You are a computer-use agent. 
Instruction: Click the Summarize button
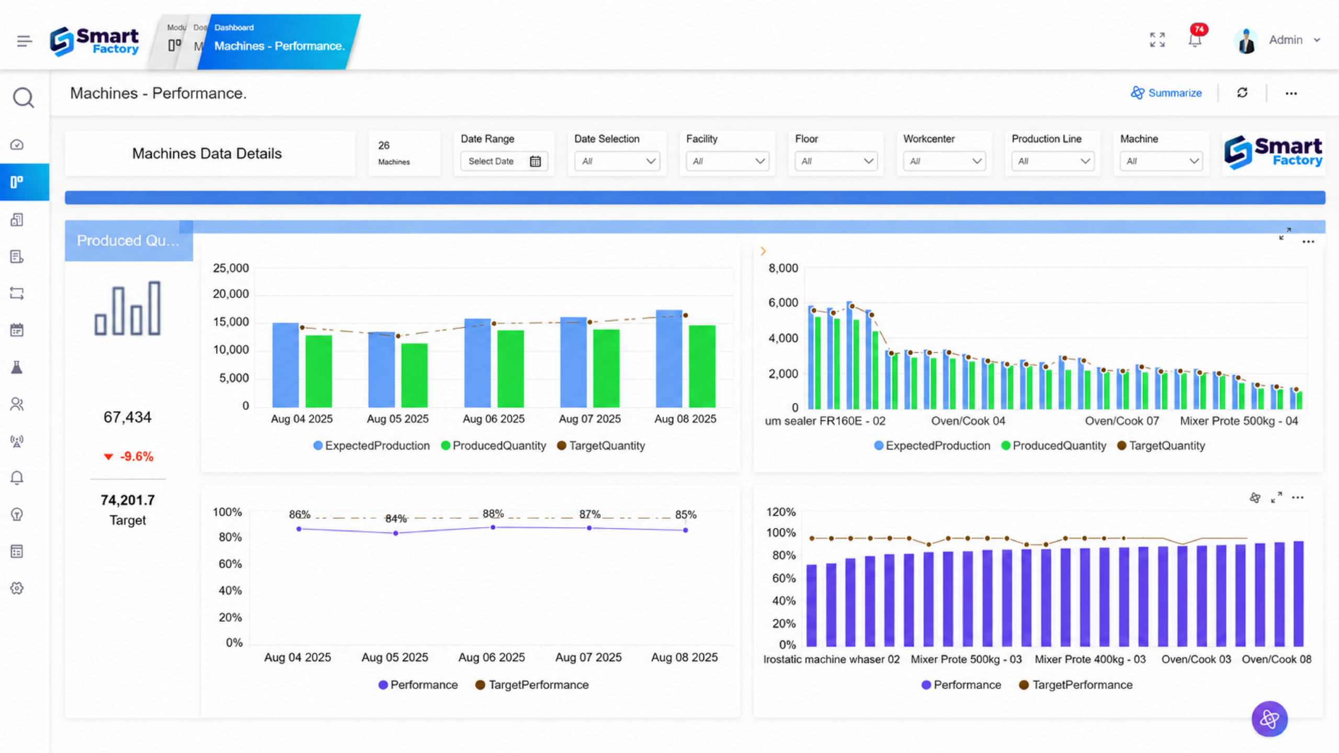point(1166,93)
